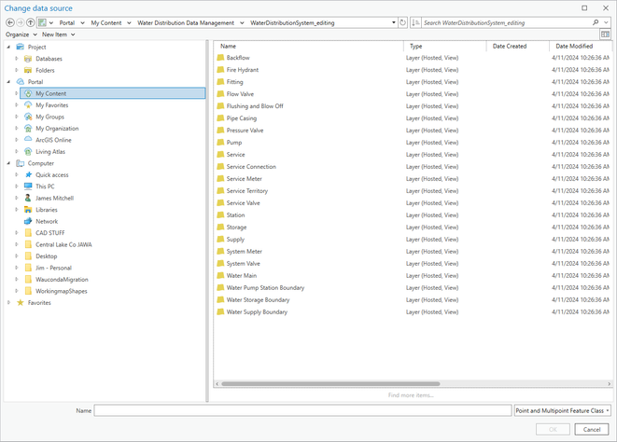
Task: Select the Pipe Casing layer
Action: point(241,118)
